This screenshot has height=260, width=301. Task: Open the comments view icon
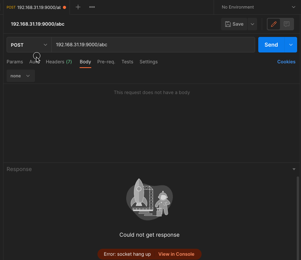click(x=287, y=24)
